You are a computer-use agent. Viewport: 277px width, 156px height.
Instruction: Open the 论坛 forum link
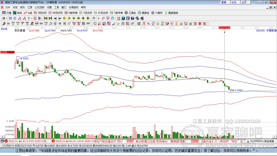tap(234, 2)
